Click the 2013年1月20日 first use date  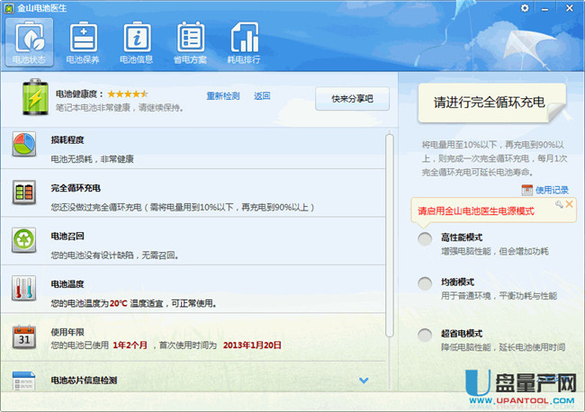pyautogui.click(x=252, y=345)
